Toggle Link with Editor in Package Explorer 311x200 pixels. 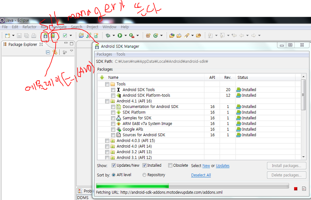(55, 52)
